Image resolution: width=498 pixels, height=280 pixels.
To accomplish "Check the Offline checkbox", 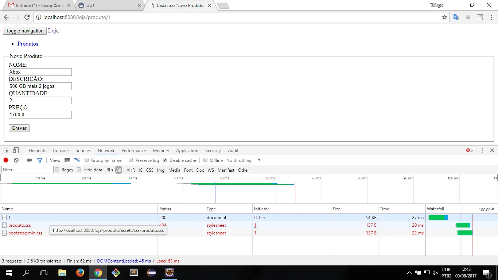I will [206, 160].
